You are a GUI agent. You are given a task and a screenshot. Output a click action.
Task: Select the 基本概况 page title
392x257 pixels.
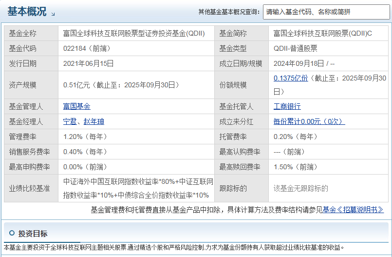coord(27,12)
